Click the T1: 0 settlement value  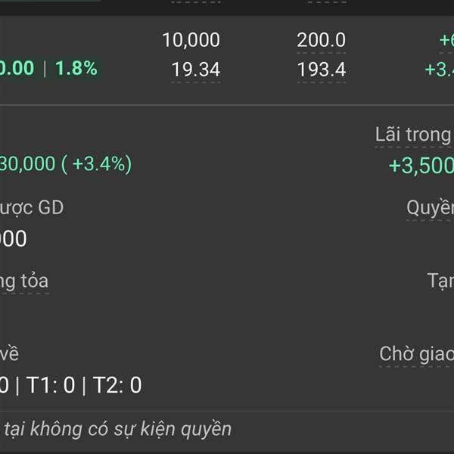coord(51,385)
